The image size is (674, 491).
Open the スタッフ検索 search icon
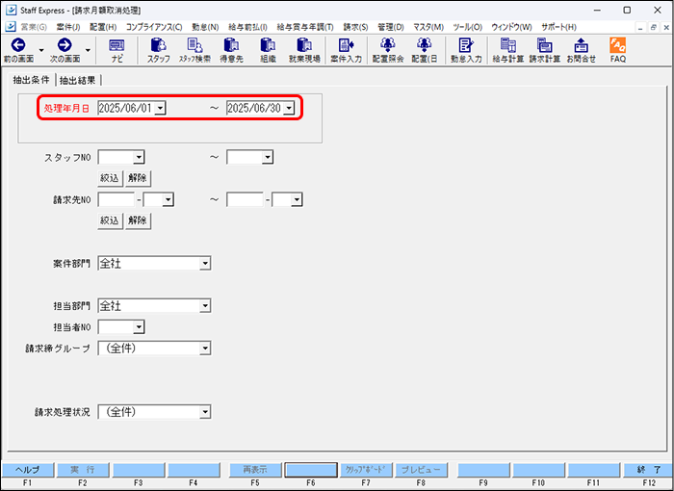point(194,50)
